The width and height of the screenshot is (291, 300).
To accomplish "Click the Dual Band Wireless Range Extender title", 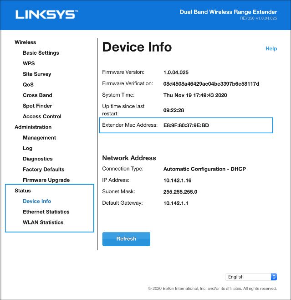I will [x=228, y=12].
